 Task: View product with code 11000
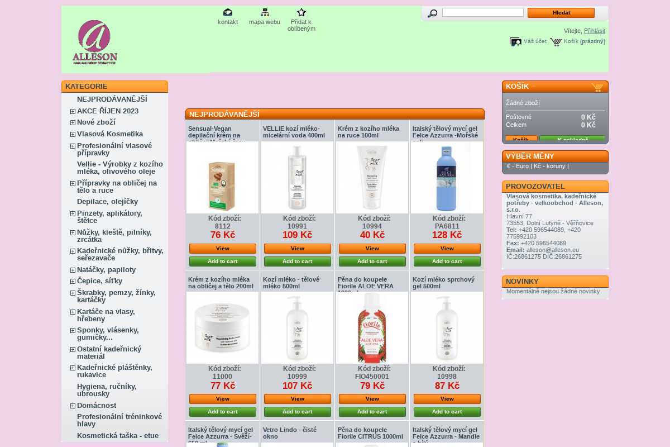(x=223, y=399)
